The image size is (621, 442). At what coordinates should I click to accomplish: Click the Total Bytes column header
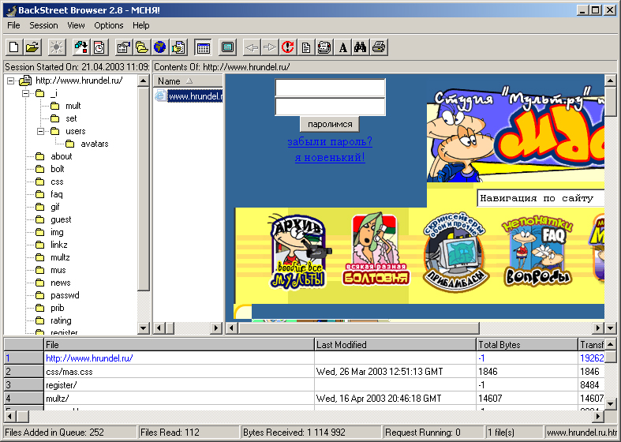pyautogui.click(x=527, y=345)
